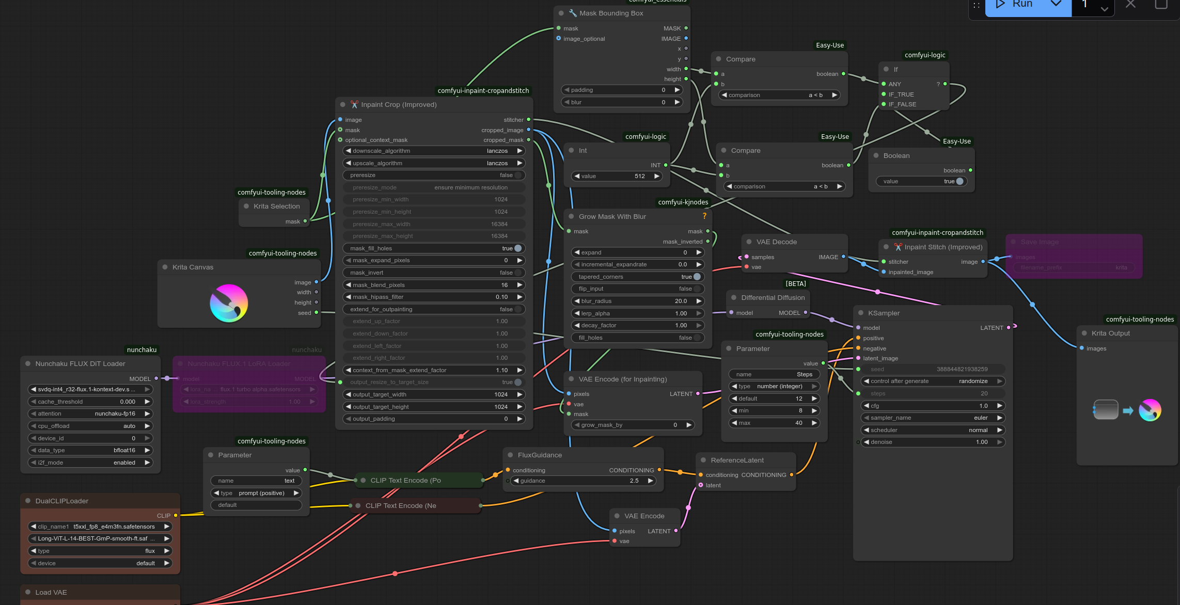Click the comfyui-inpaint-cropandstitch badge above Inpaint Crop
The height and width of the screenshot is (605, 1180).
[x=483, y=91]
